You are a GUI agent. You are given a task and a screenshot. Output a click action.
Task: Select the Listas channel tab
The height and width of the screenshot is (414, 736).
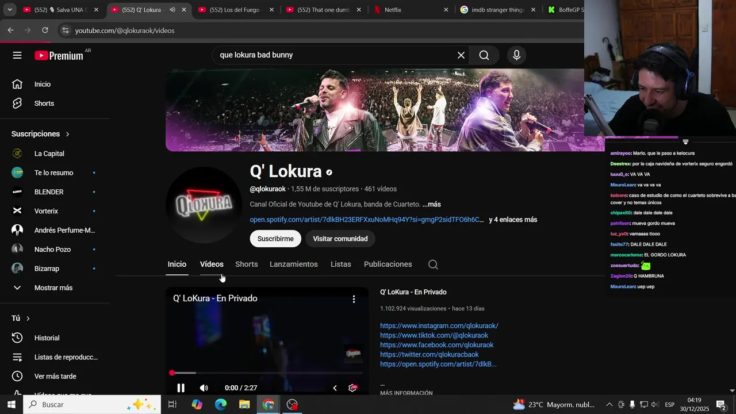tap(341, 264)
